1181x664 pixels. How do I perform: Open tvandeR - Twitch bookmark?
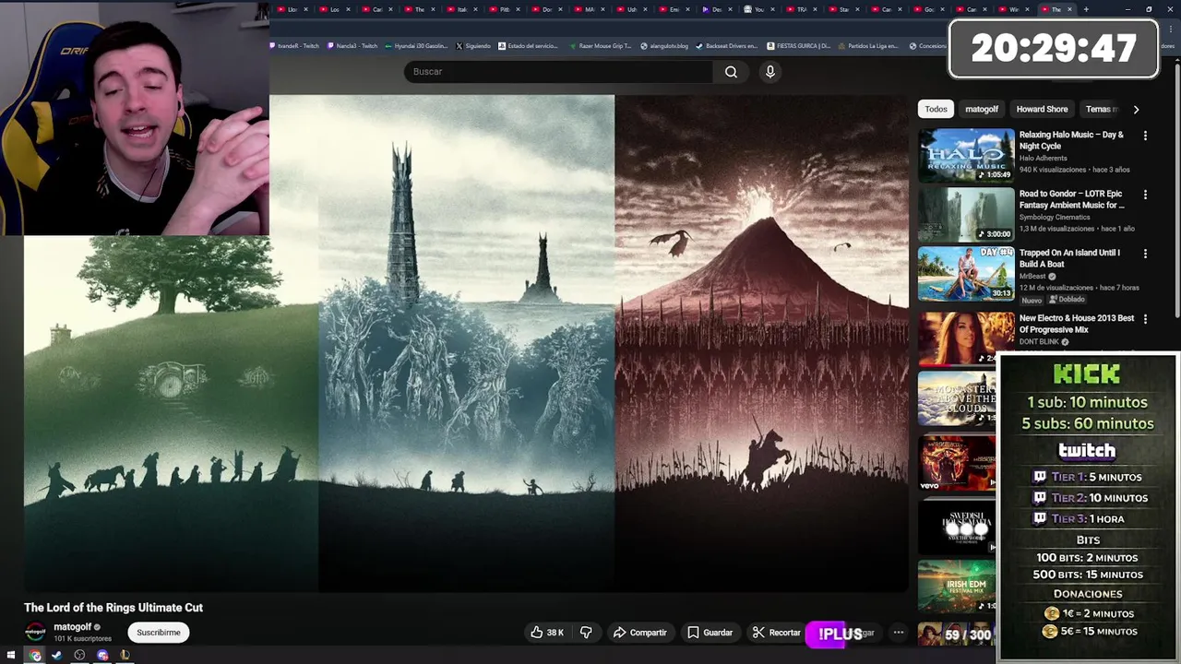[x=295, y=45]
